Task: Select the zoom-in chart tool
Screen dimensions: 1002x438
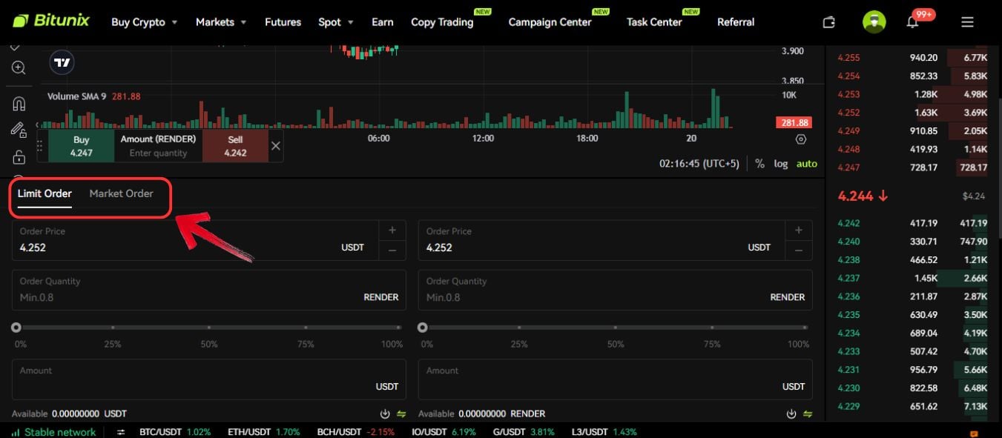Action: point(19,68)
